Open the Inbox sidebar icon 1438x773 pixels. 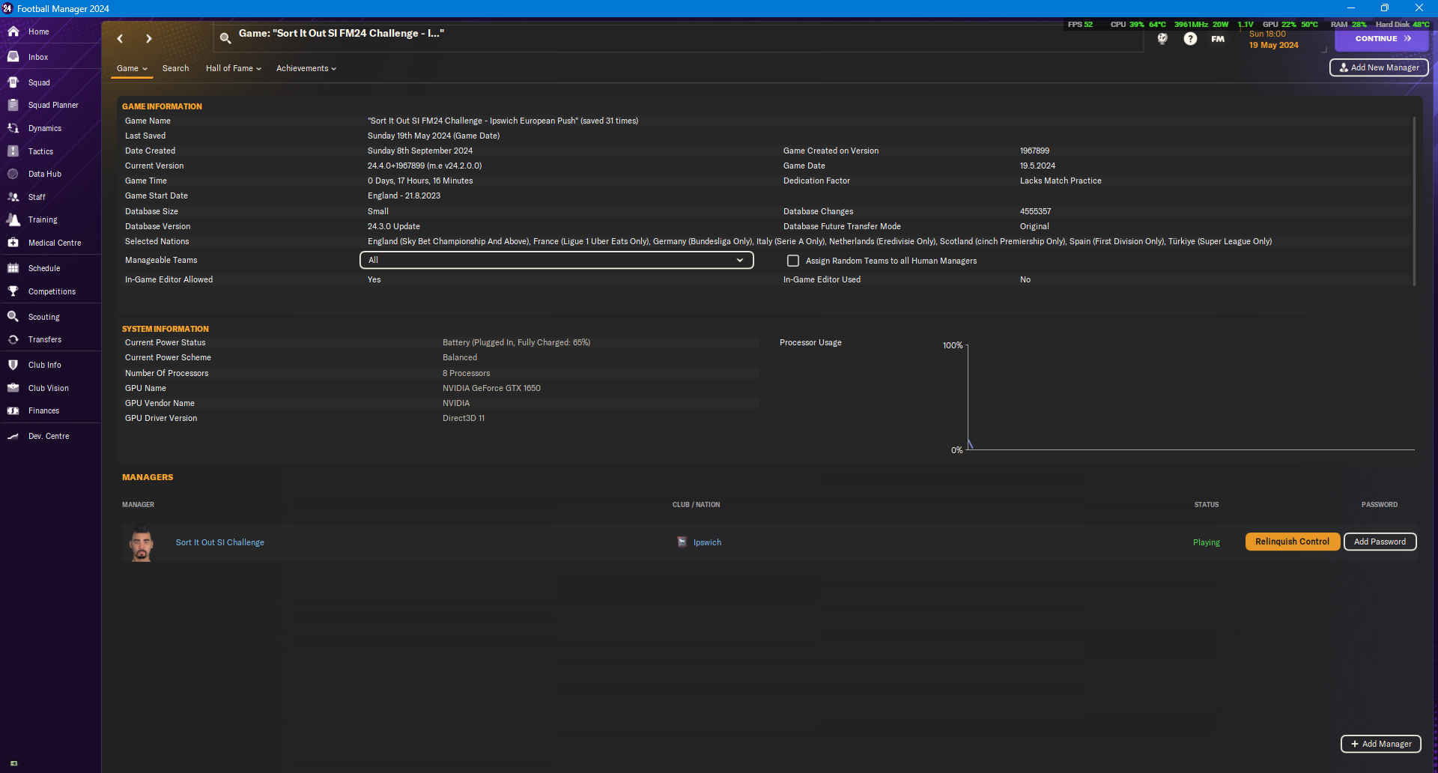click(13, 57)
